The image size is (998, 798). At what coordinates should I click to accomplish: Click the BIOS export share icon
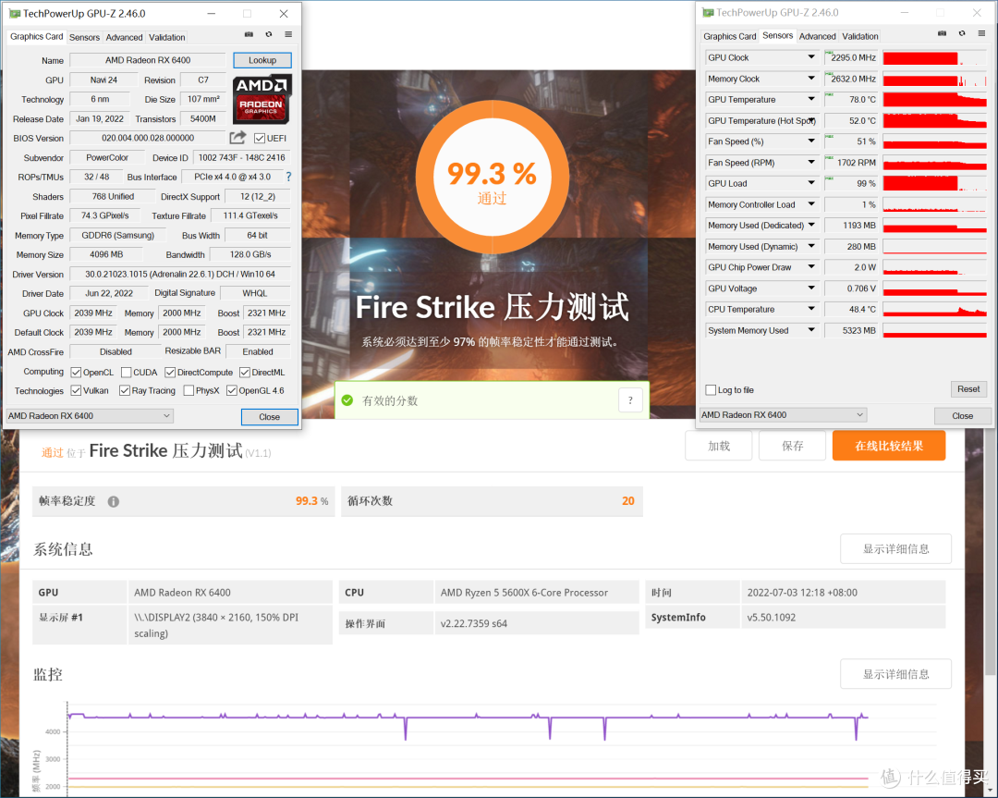(237, 138)
